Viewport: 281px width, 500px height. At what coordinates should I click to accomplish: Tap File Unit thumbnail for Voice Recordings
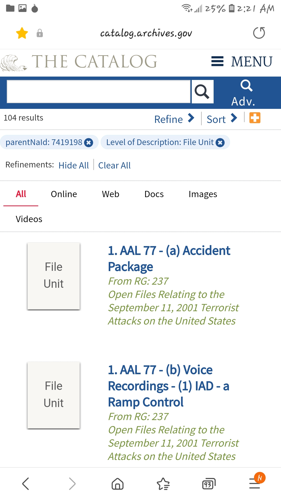[x=54, y=395]
